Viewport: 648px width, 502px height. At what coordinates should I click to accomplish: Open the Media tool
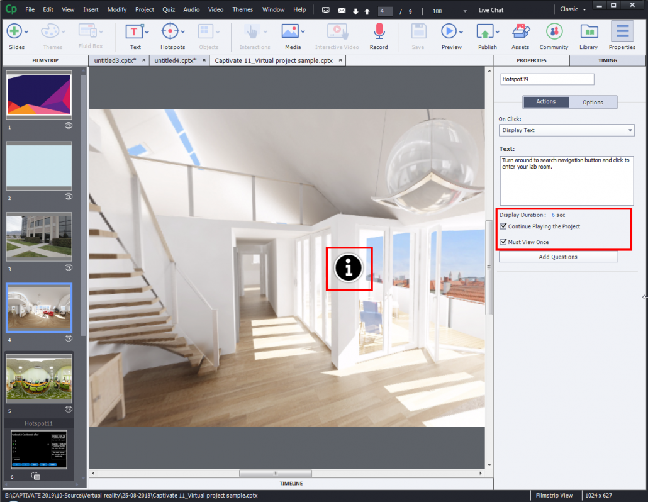(291, 31)
